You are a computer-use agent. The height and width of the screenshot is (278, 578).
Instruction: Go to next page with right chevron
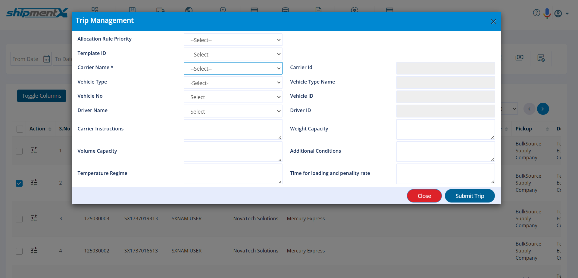tap(543, 109)
